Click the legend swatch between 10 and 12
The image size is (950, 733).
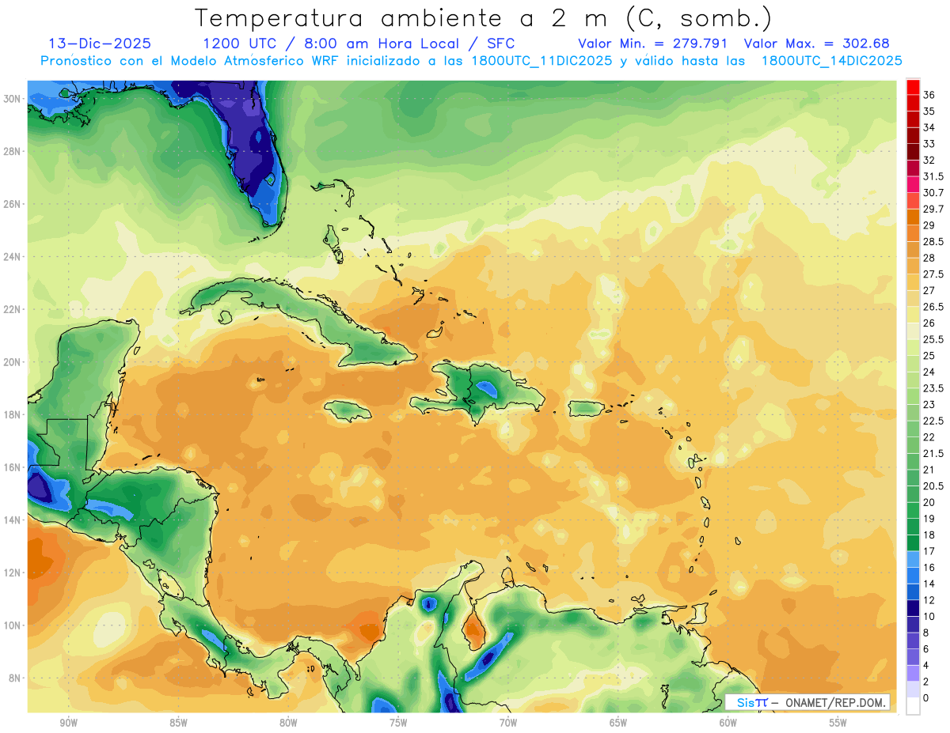[913, 608]
